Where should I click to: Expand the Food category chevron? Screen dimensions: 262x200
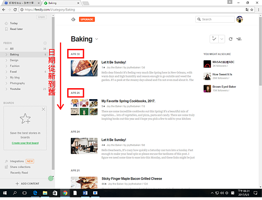(x=7, y=72)
